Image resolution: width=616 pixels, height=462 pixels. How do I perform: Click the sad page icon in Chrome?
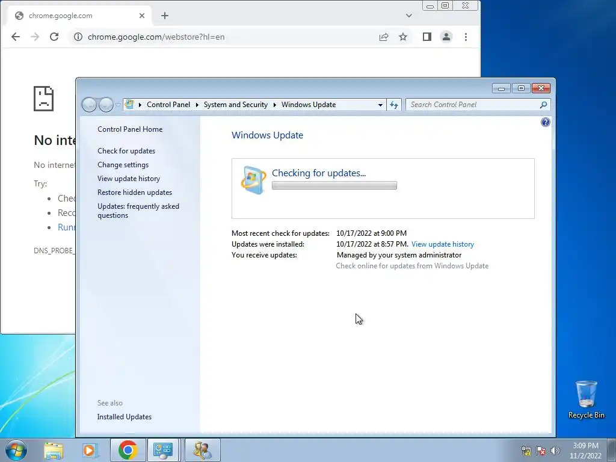coord(43,99)
